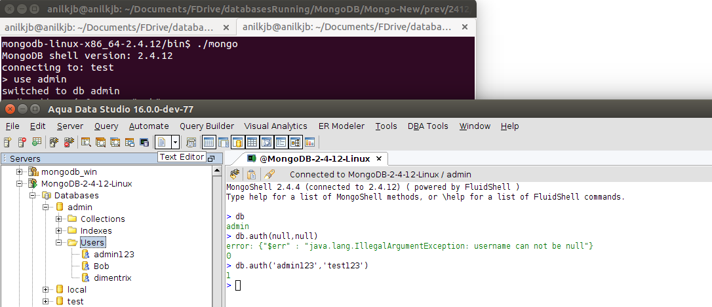The height and width of the screenshot is (307, 712).
Task: Close the @MongoDB-2-4-12-Linux shell tab
Action: 379,158
